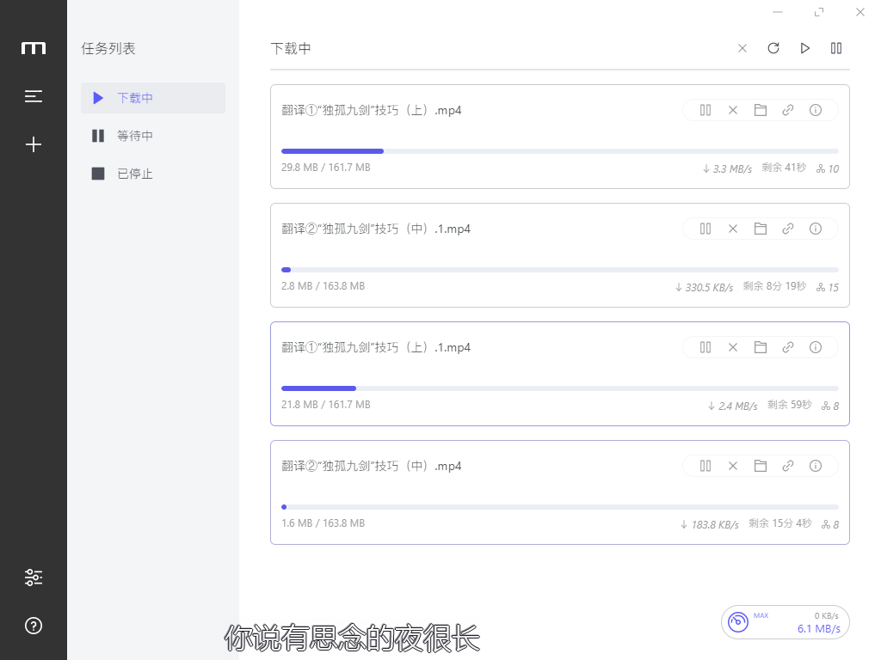The image size is (881, 660).
Task: Click the Motrix logo icon in sidebar
Action: pyautogui.click(x=34, y=48)
